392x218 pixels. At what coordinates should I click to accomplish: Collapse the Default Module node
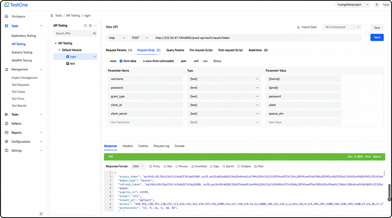tap(59, 50)
